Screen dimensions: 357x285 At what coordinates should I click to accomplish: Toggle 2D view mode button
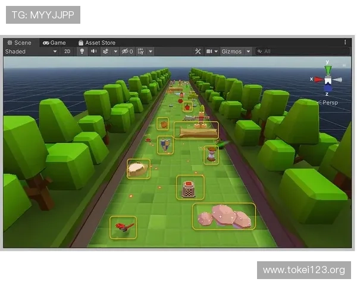point(67,52)
